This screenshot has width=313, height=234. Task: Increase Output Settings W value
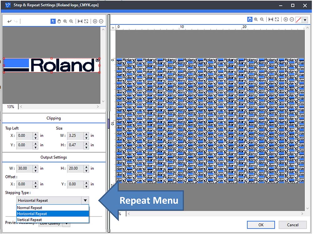(x=36, y=166)
